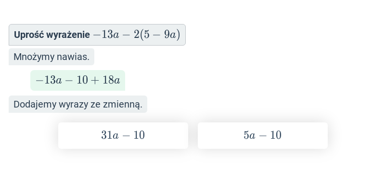Choose the answer 5a − 10
385x192 pixels.
(x=263, y=135)
